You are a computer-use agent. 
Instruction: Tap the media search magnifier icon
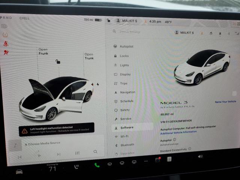[x=95, y=151]
